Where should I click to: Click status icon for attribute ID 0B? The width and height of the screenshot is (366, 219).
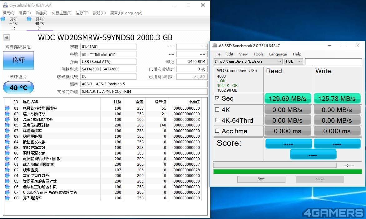click(x=7, y=147)
